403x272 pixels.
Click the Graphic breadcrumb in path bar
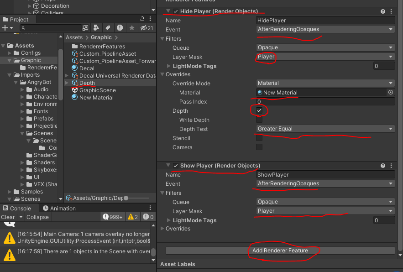(101, 37)
